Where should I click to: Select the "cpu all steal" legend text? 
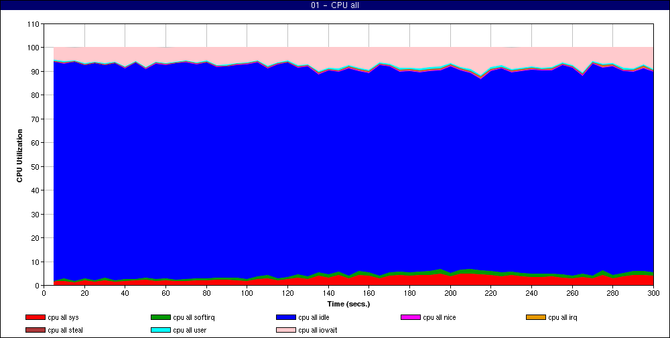tap(66, 330)
